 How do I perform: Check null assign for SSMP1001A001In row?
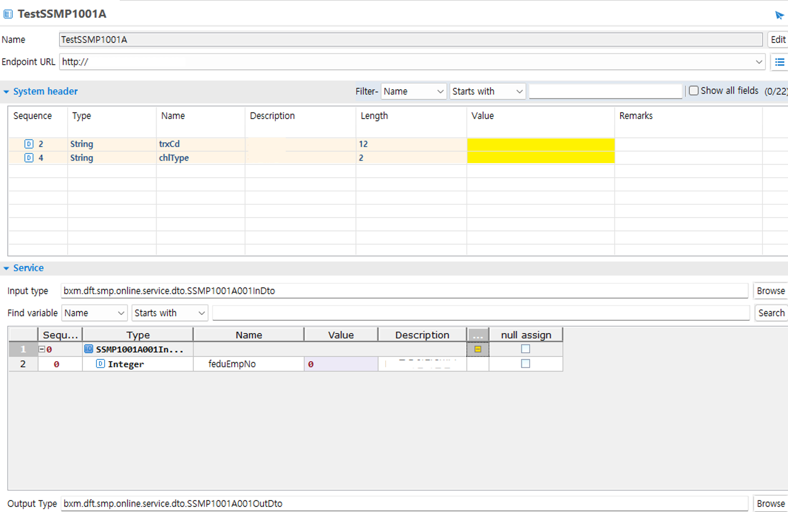point(525,349)
